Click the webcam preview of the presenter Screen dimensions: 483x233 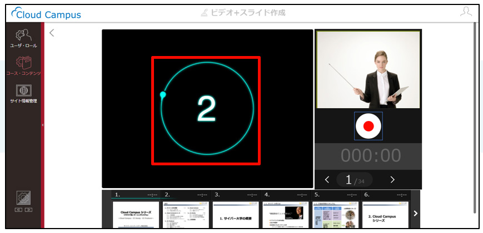coord(368,69)
